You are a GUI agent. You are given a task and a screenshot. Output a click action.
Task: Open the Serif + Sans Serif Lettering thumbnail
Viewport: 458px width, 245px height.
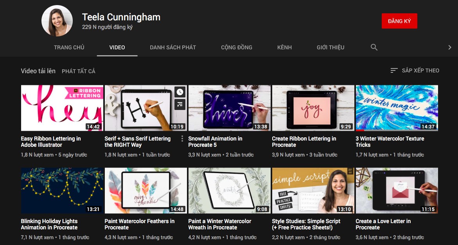coord(146,108)
